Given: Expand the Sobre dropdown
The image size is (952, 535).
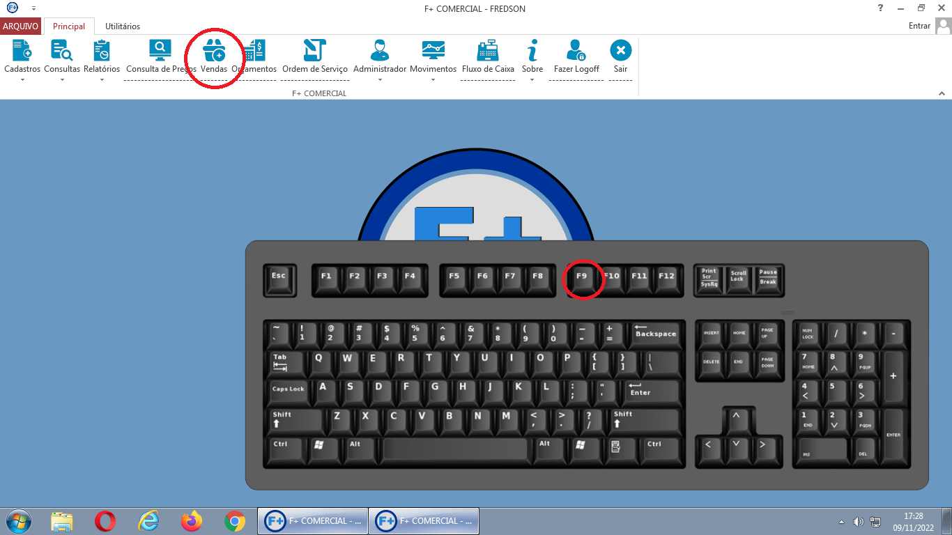Looking at the screenshot, I should pos(532,79).
